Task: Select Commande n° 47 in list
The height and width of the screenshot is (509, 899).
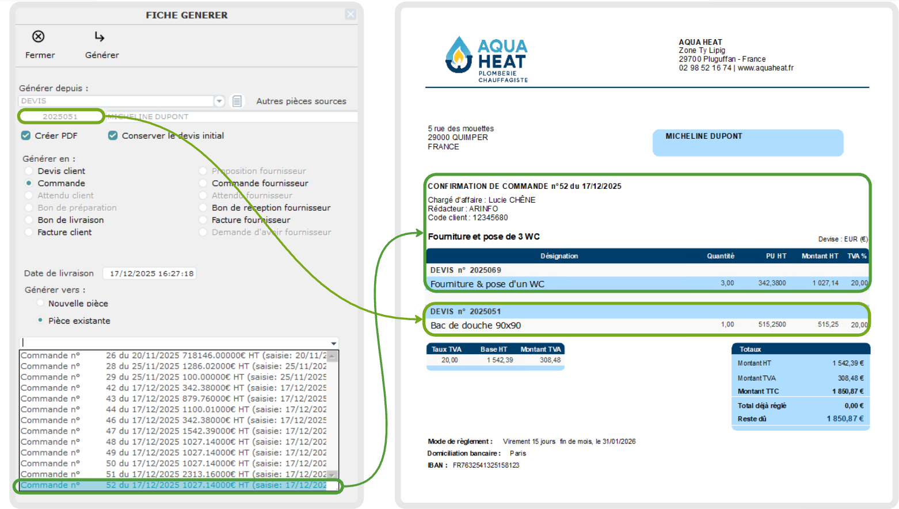Action: (173, 431)
